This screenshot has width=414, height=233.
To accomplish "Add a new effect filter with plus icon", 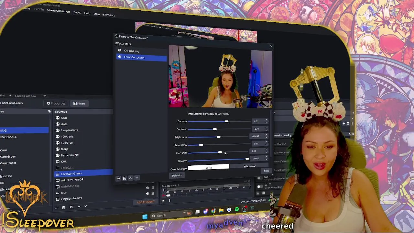I will tap(118, 178).
